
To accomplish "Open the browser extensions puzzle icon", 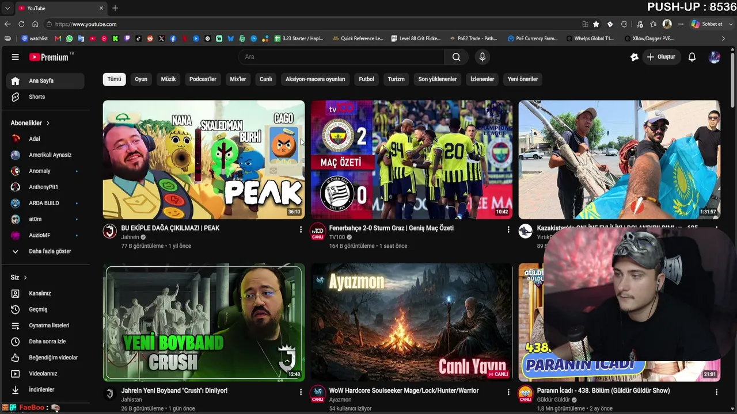I will point(624,24).
